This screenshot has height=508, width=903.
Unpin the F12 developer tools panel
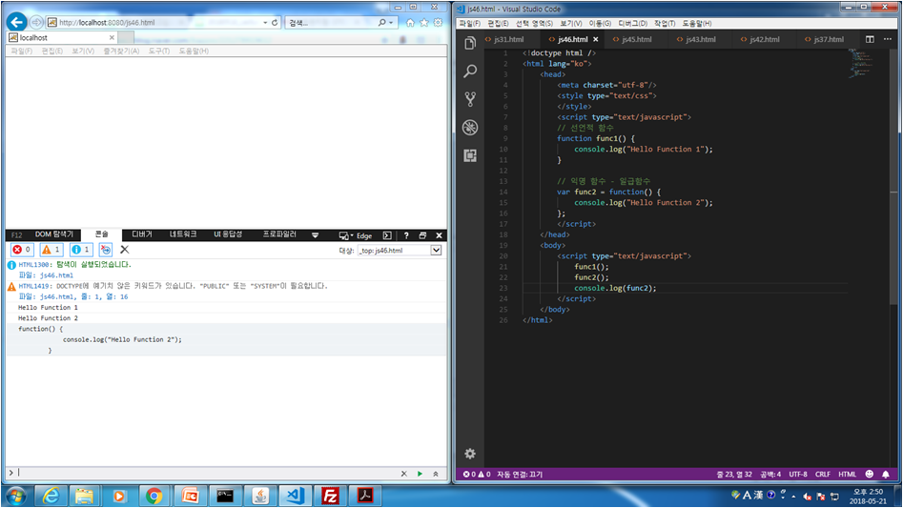click(x=422, y=235)
